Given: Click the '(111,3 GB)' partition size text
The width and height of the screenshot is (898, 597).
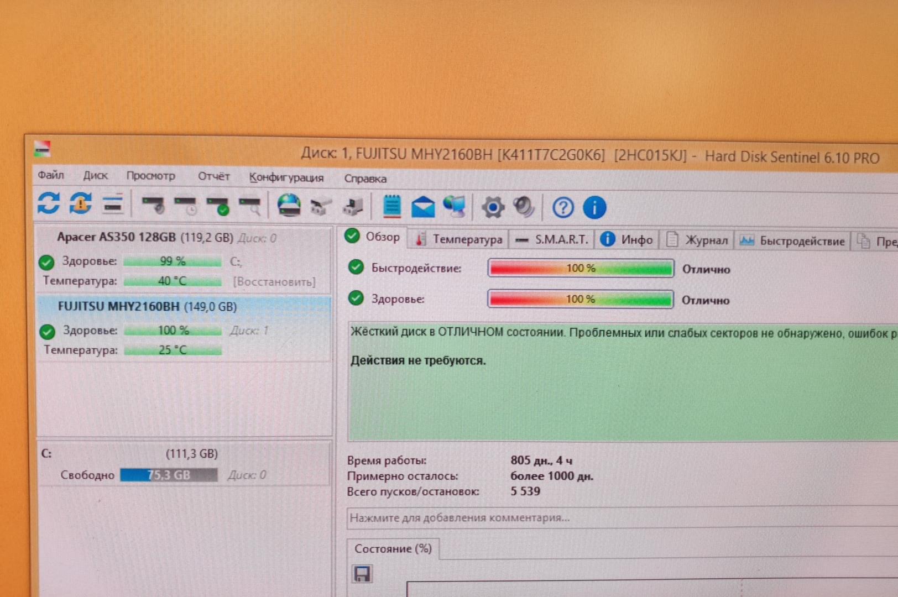Looking at the screenshot, I should (192, 454).
